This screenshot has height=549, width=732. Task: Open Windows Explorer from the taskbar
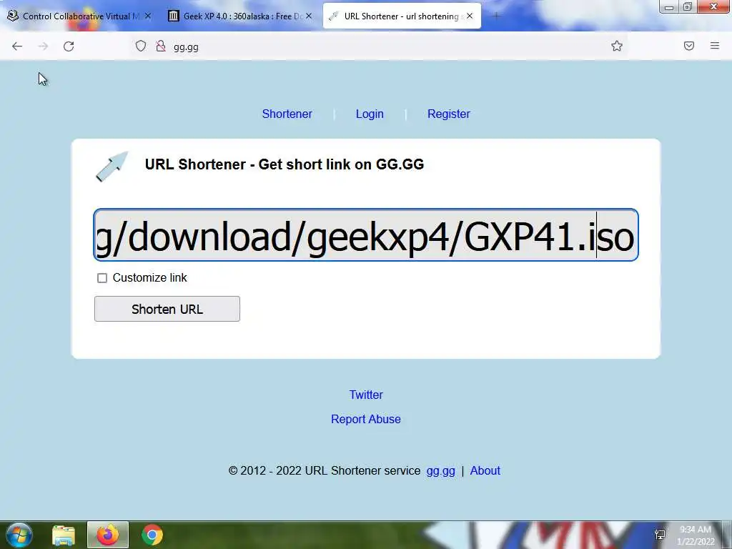[x=64, y=535]
